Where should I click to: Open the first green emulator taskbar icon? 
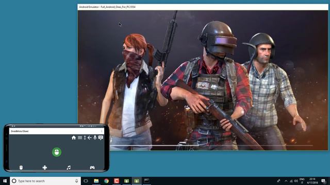pyautogui.click(x=126, y=181)
